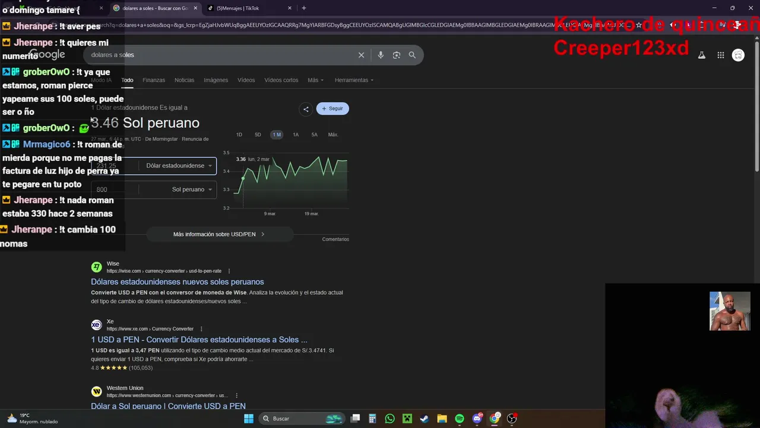The width and height of the screenshot is (760, 428).
Task: Expand the Más search filter menu
Action: (315, 80)
